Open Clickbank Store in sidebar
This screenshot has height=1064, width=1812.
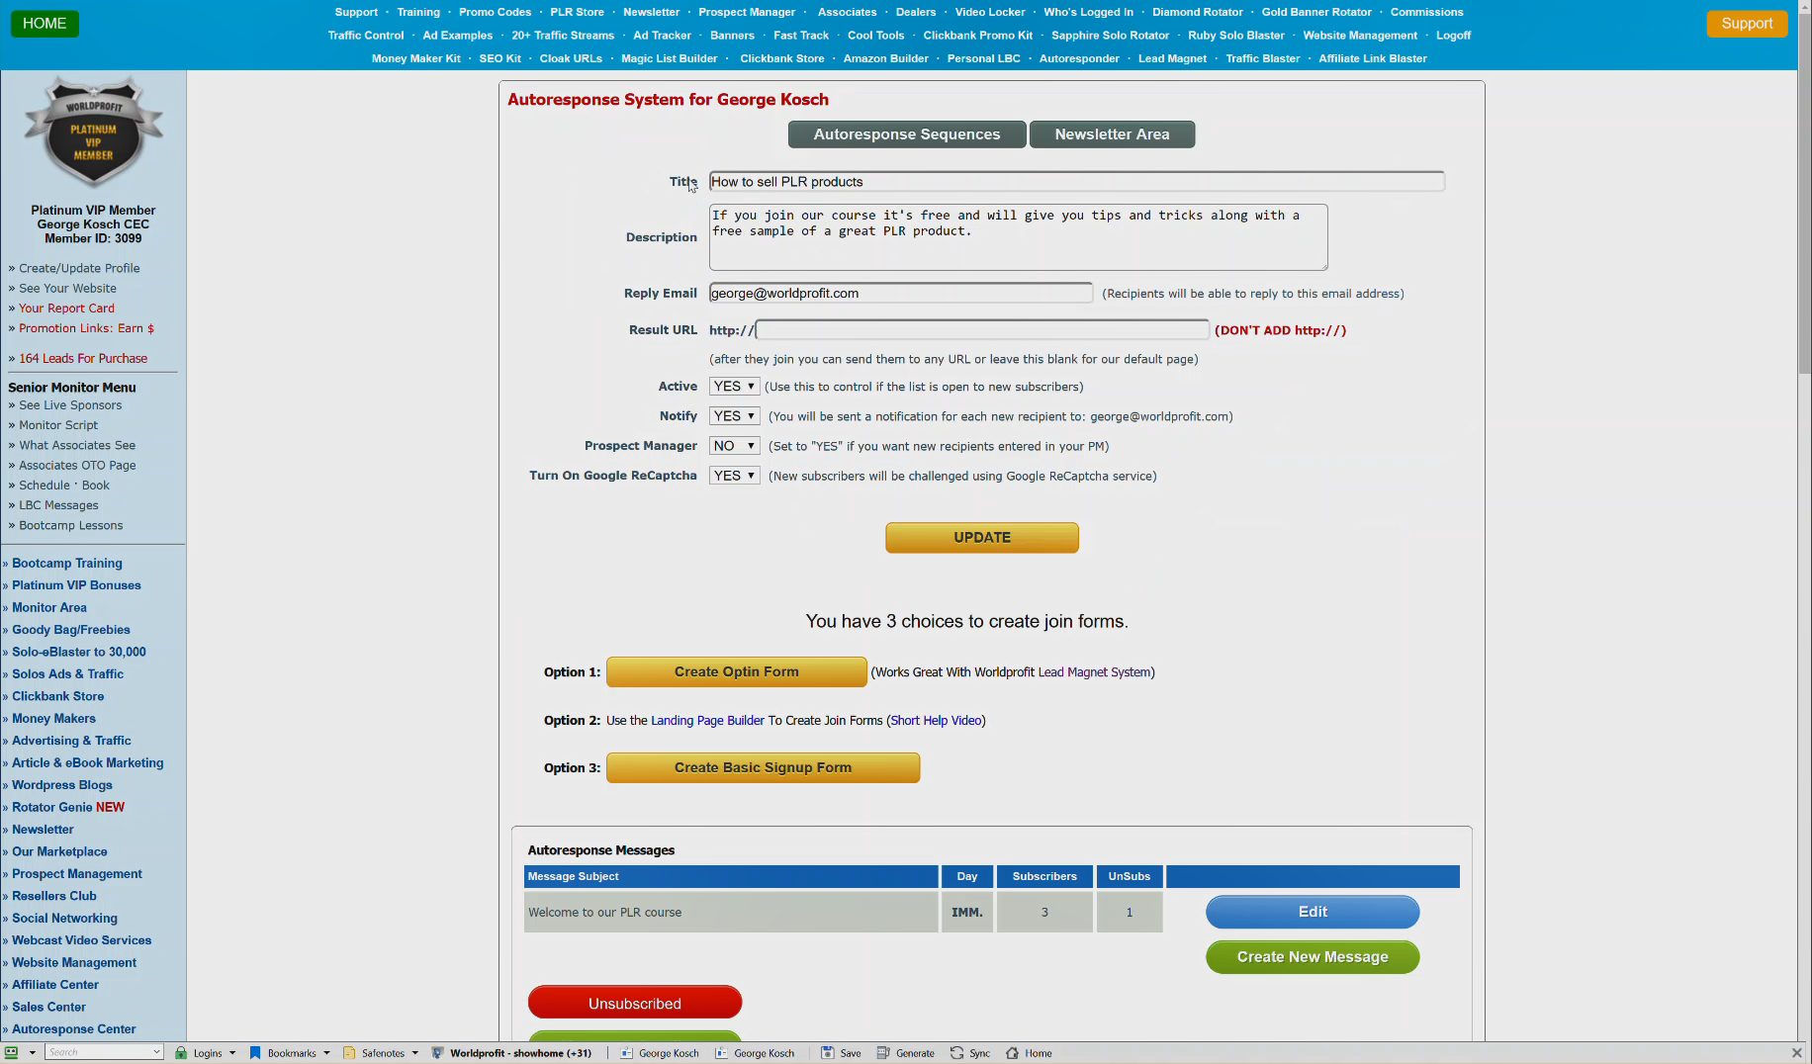pos(57,696)
